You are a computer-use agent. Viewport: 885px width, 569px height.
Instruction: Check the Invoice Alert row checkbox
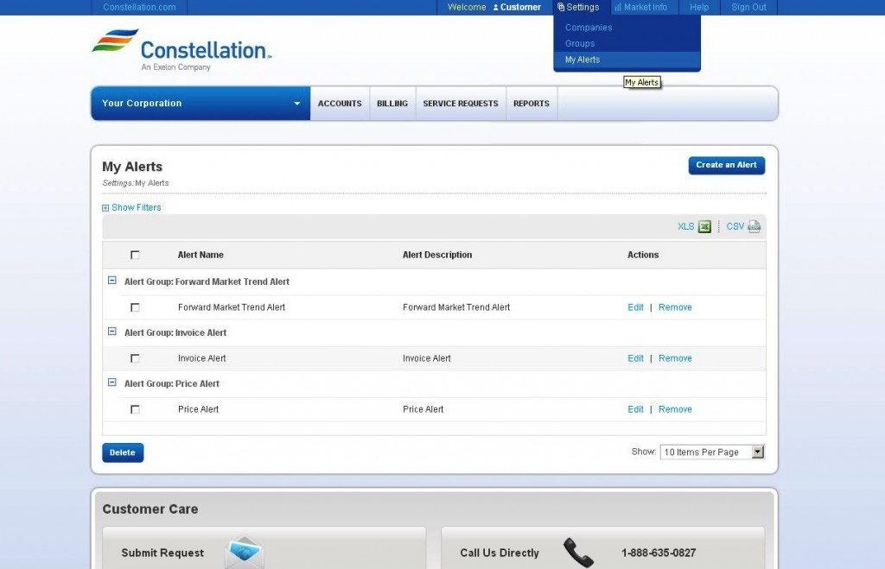tap(135, 358)
